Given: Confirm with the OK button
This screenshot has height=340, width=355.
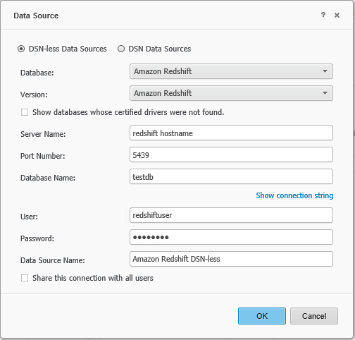Looking at the screenshot, I should click(262, 316).
